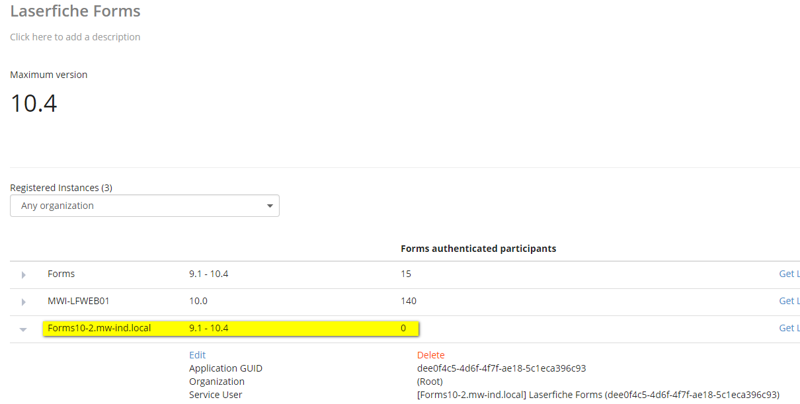Collapse the Forms10-2.mw-ind.local instance row
Image resolution: width=800 pixels, height=404 pixels.
tap(23, 329)
